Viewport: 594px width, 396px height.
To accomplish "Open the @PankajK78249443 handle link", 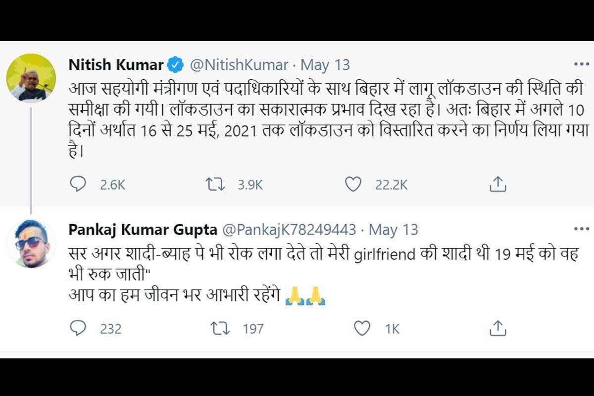I will (x=289, y=230).
